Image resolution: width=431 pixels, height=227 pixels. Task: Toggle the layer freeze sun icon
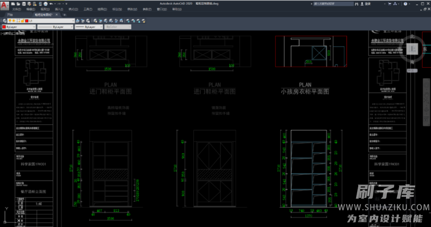15,20
